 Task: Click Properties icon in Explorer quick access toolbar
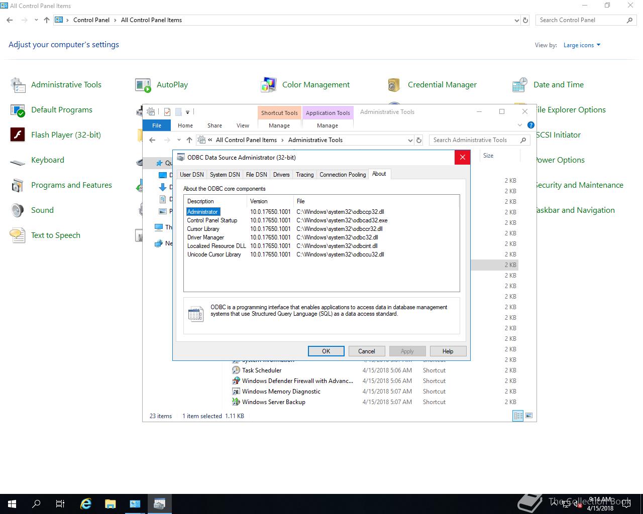tap(167, 112)
